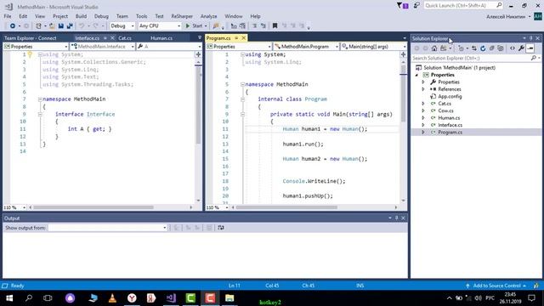Open the Build menu
This screenshot has width=544, height=306.
(81, 16)
